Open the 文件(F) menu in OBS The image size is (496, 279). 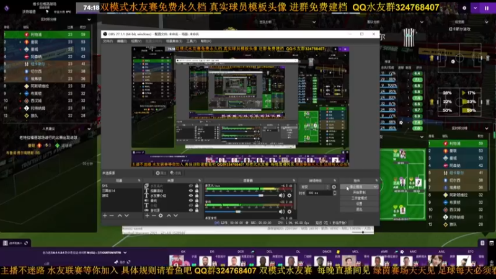pos(108,41)
